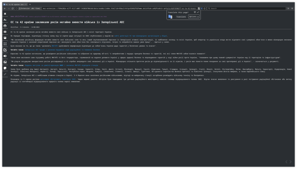297x169 pixels.
Task: Select the article browser tab
Action: (x=15, y=4)
